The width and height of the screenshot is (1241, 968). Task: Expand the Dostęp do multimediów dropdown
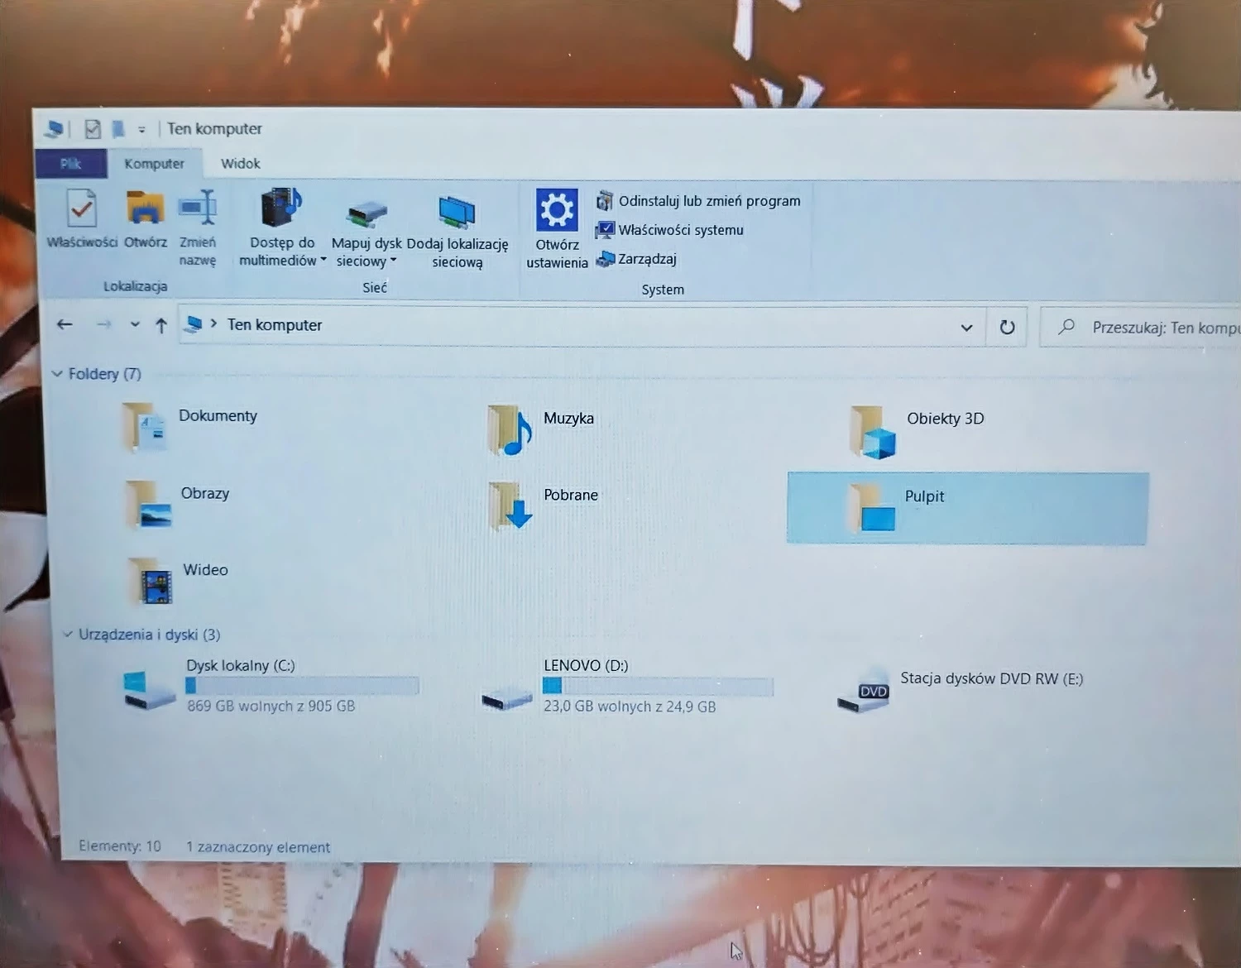point(323,260)
